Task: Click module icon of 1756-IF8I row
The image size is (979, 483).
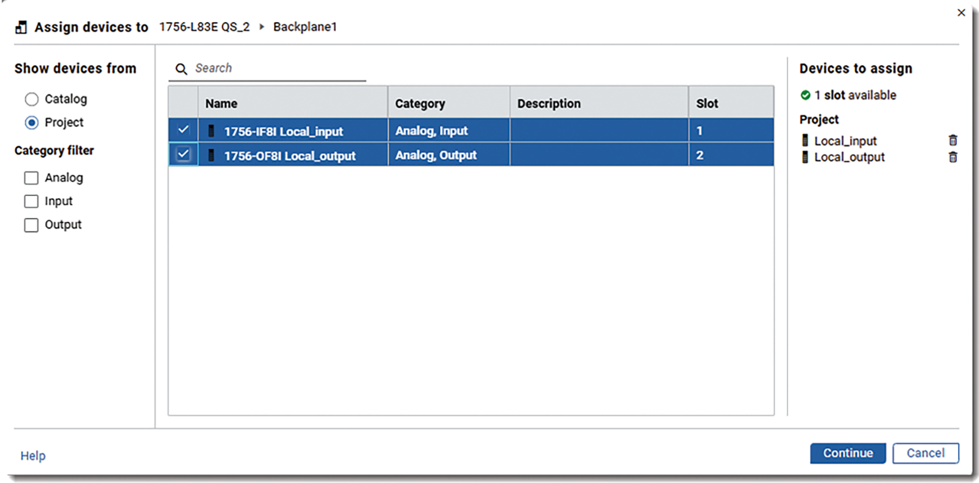Action: pos(211,131)
